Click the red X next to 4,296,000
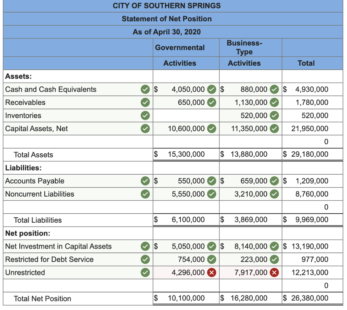 point(211,272)
